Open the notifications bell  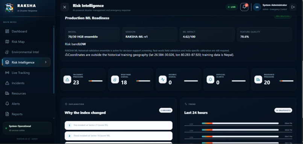coord(244,7)
